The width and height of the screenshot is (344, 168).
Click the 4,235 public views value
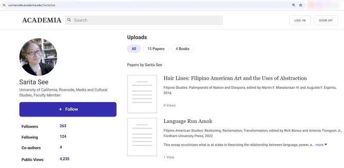(x=64, y=159)
